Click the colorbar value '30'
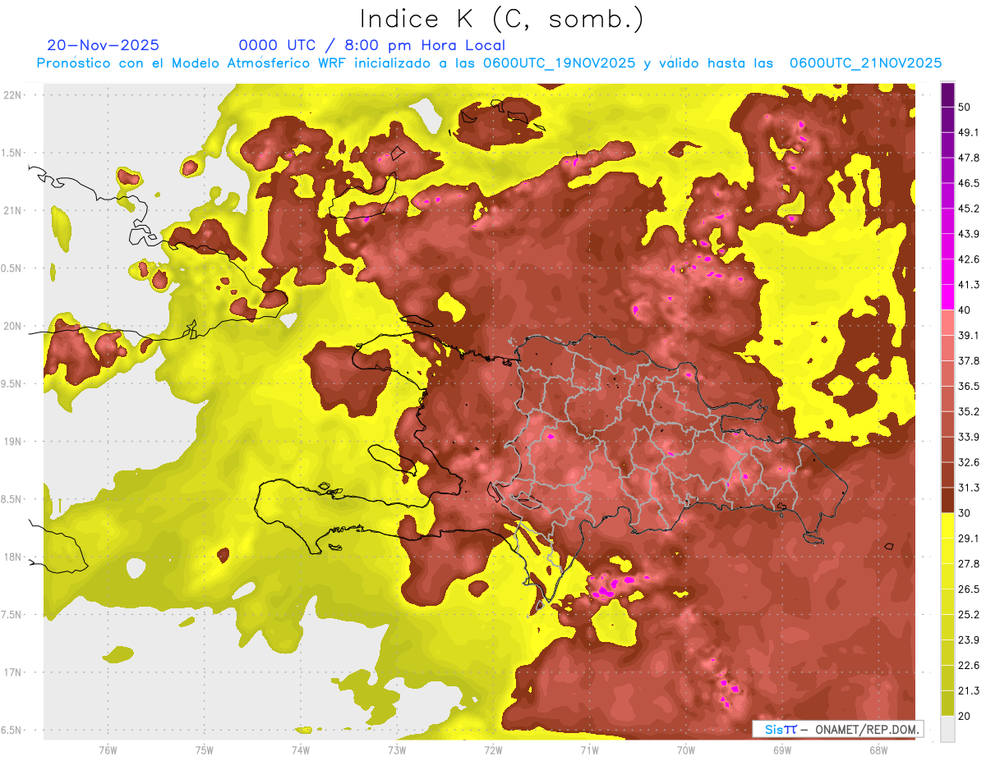 click(x=965, y=513)
